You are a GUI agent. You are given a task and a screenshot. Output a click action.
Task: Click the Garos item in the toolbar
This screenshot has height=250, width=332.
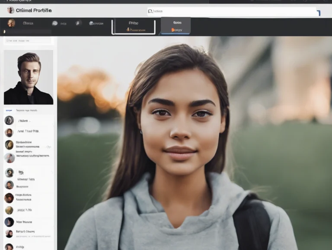tap(28, 23)
